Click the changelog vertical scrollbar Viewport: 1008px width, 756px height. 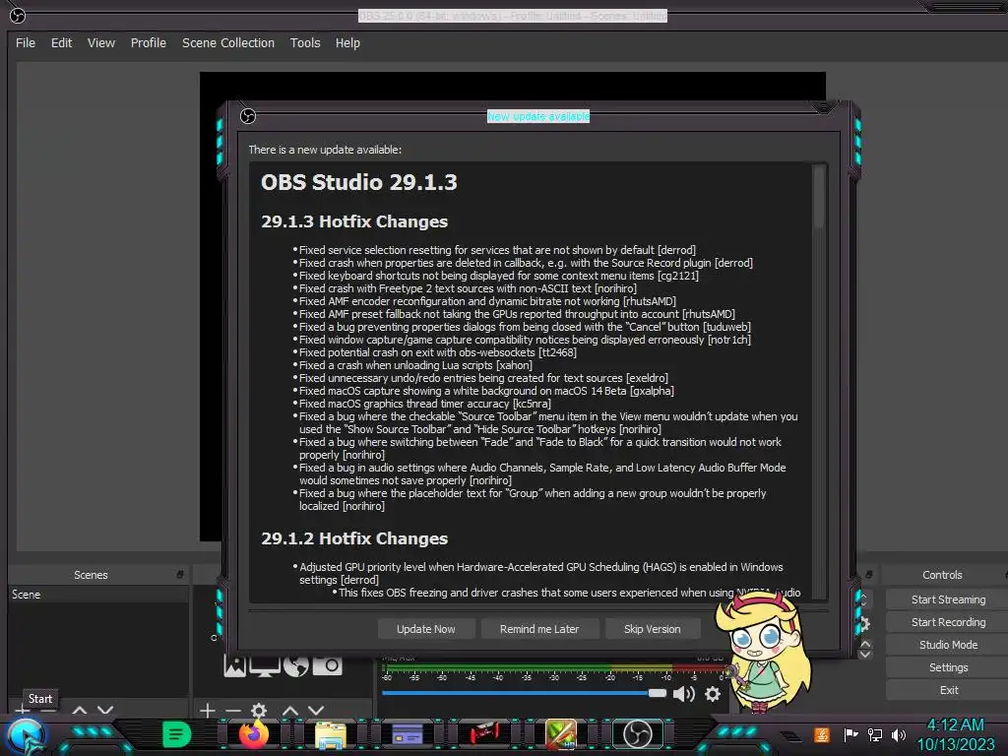(818, 196)
